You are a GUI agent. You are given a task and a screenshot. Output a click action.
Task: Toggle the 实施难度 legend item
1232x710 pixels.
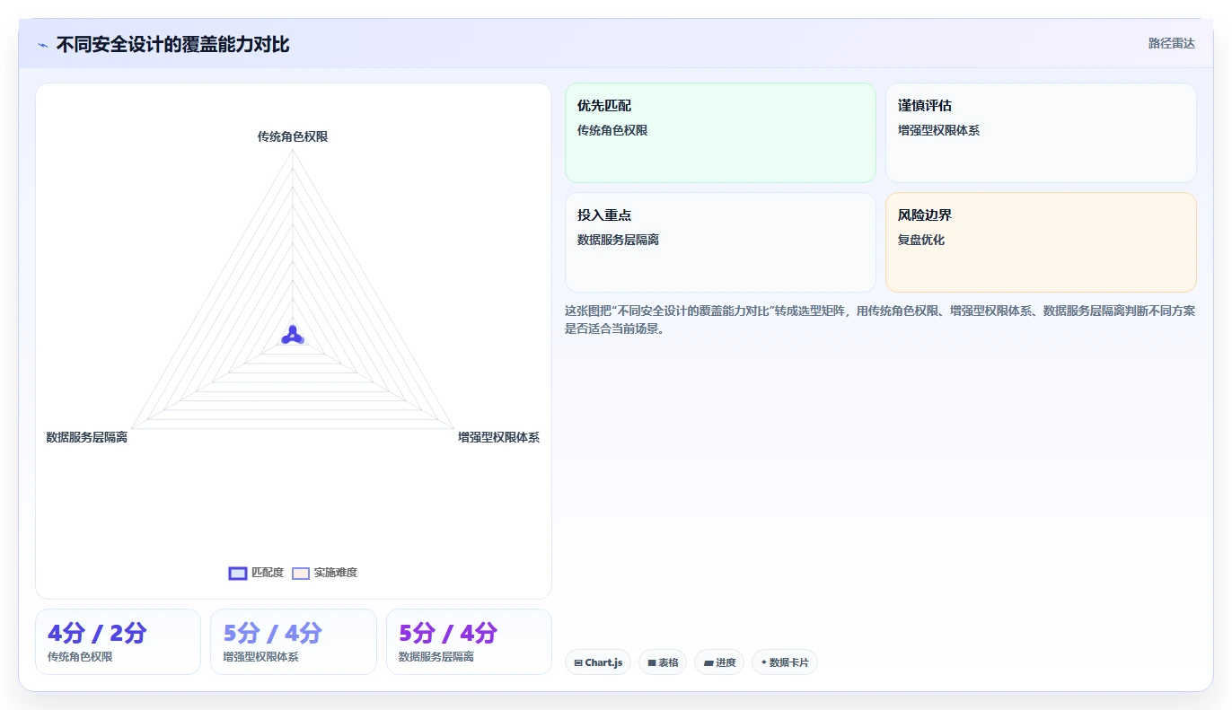[x=324, y=573]
